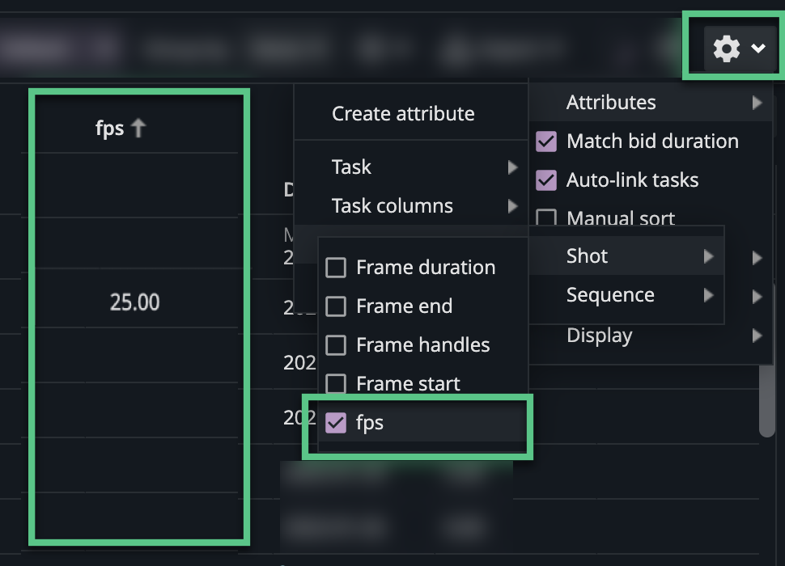Expand the chevron beside the gear icon

[x=759, y=49]
